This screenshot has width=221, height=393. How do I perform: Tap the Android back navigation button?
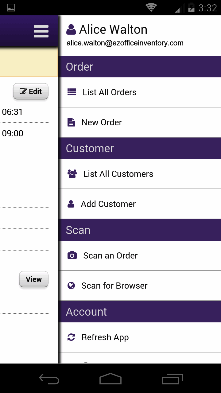[49, 379]
